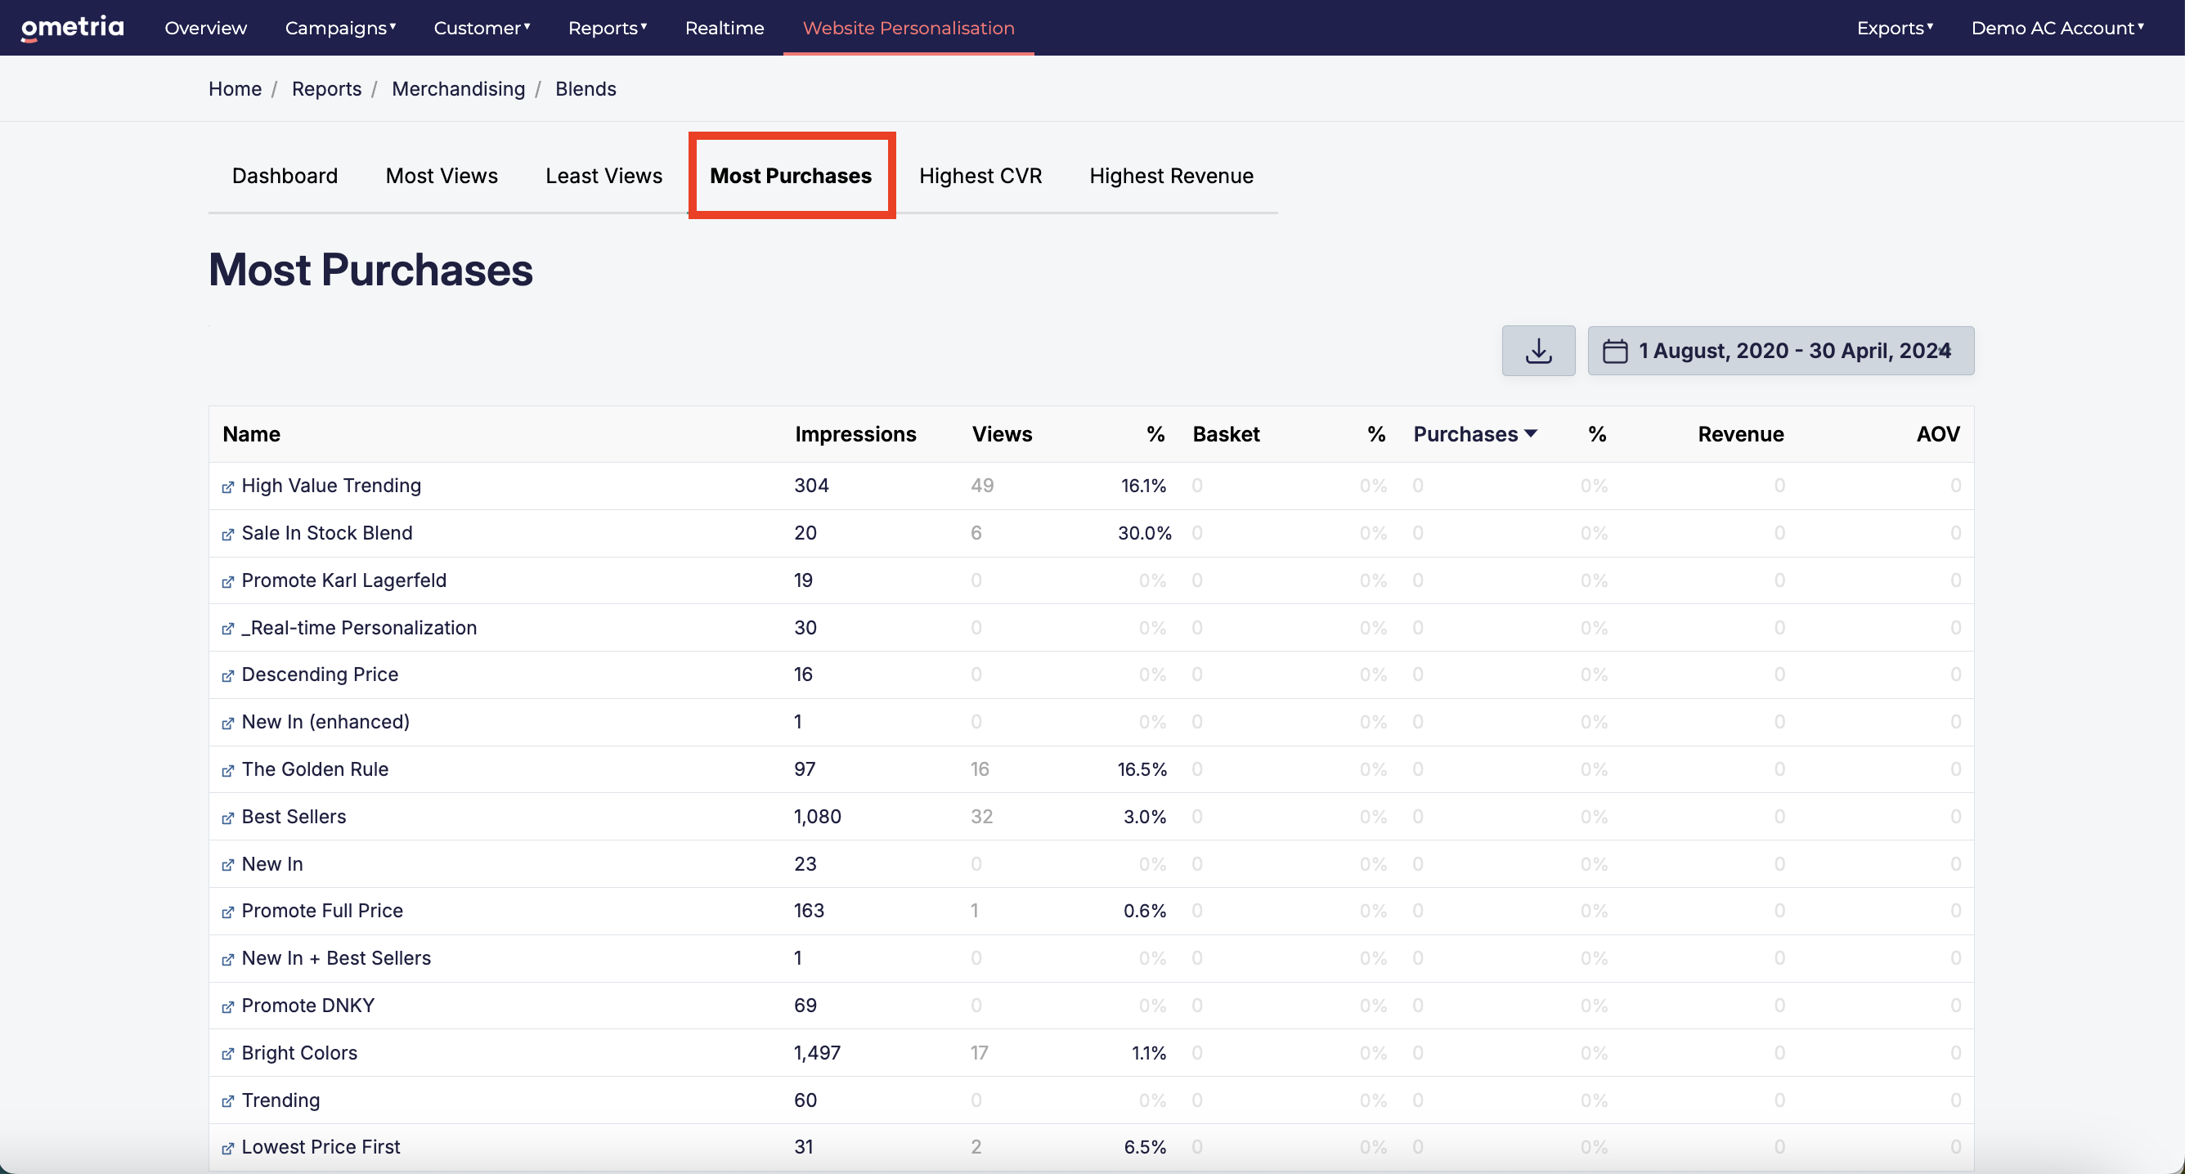Click external link icon beside Sale In Stock Blend
The image size is (2185, 1174).
(227, 535)
